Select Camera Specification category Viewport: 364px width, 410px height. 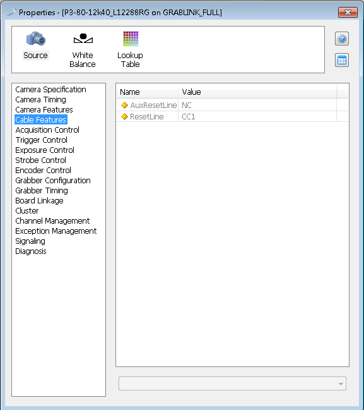(x=50, y=90)
